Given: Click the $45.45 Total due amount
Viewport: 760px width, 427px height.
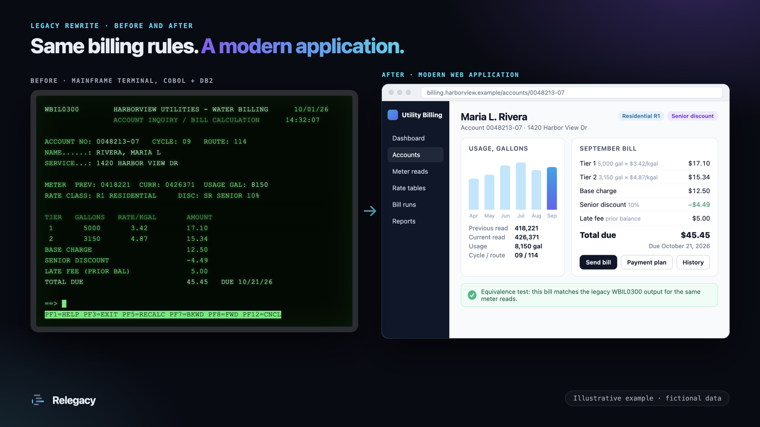Looking at the screenshot, I should (695, 235).
